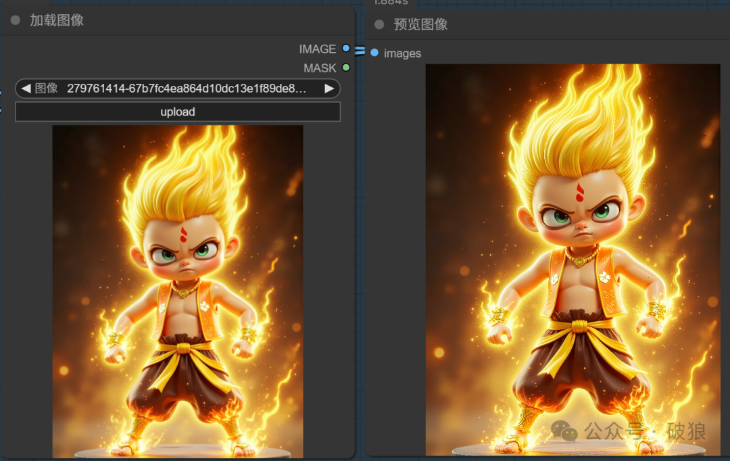Click the images input connector dot
The image size is (730, 461).
click(374, 53)
